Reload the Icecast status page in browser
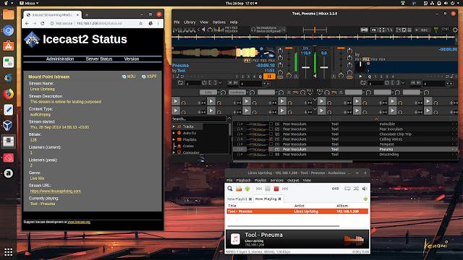 [43, 23]
